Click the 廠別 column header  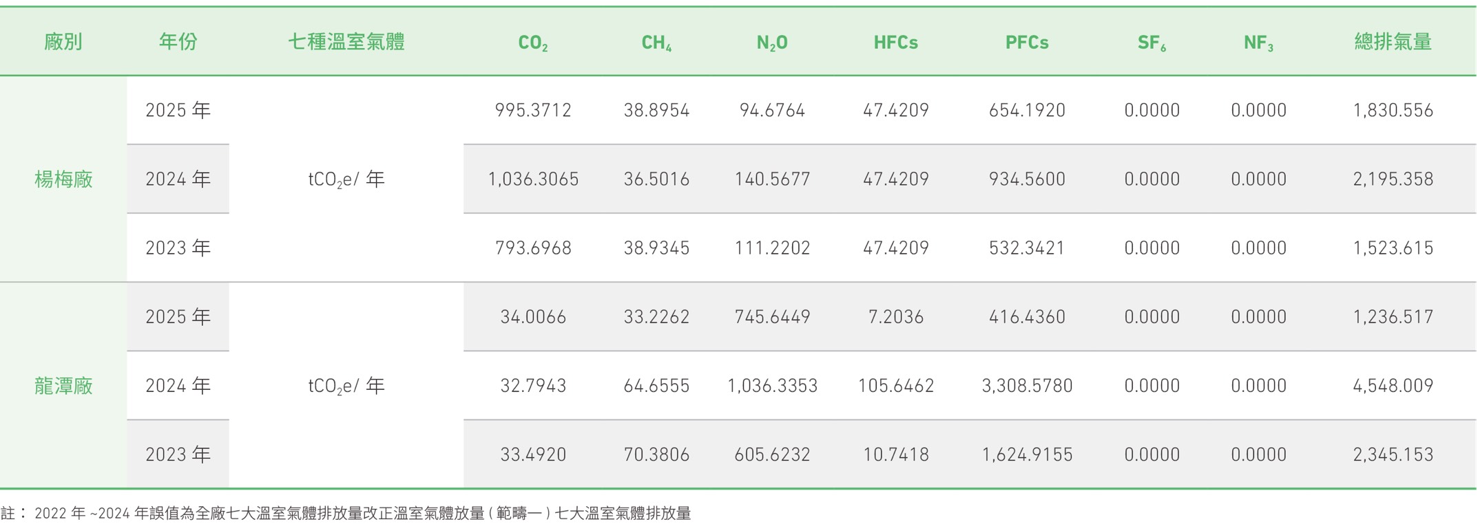click(x=63, y=42)
